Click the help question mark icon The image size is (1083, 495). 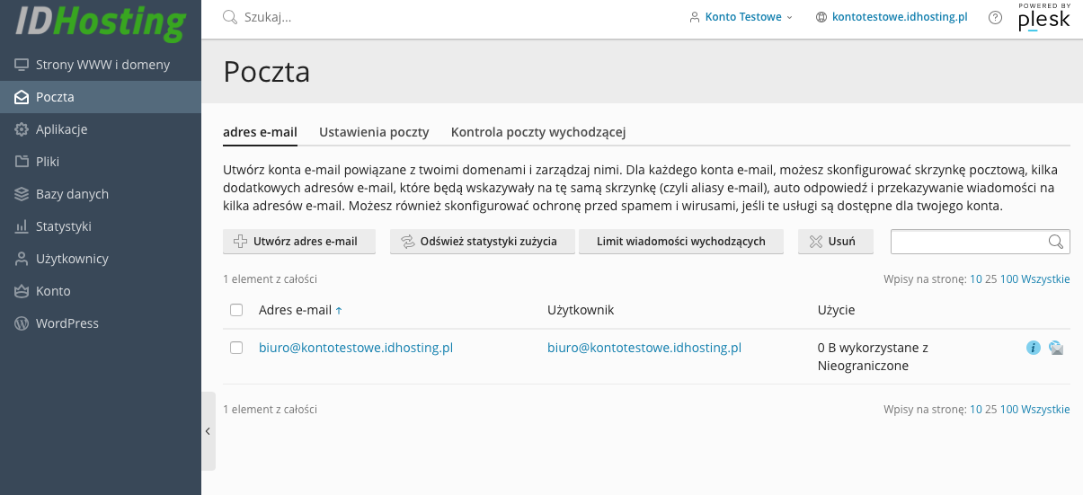(x=995, y=17)
